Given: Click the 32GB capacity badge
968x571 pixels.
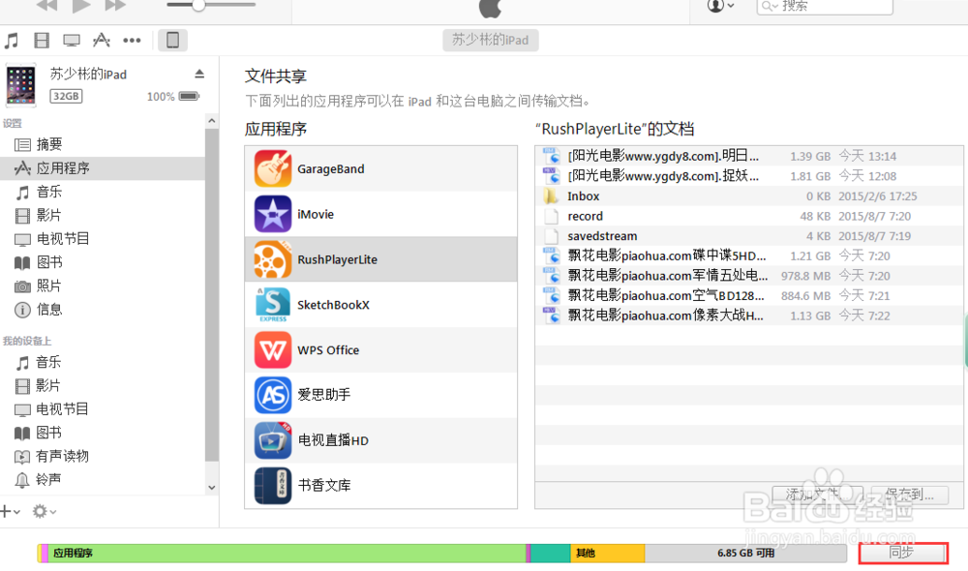Looking at the screenshot, I should [66, 97].
